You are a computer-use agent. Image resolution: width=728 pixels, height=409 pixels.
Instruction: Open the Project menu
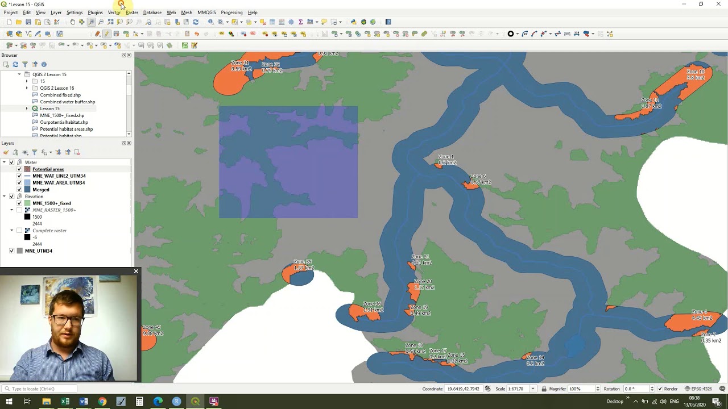pos(10,12)
